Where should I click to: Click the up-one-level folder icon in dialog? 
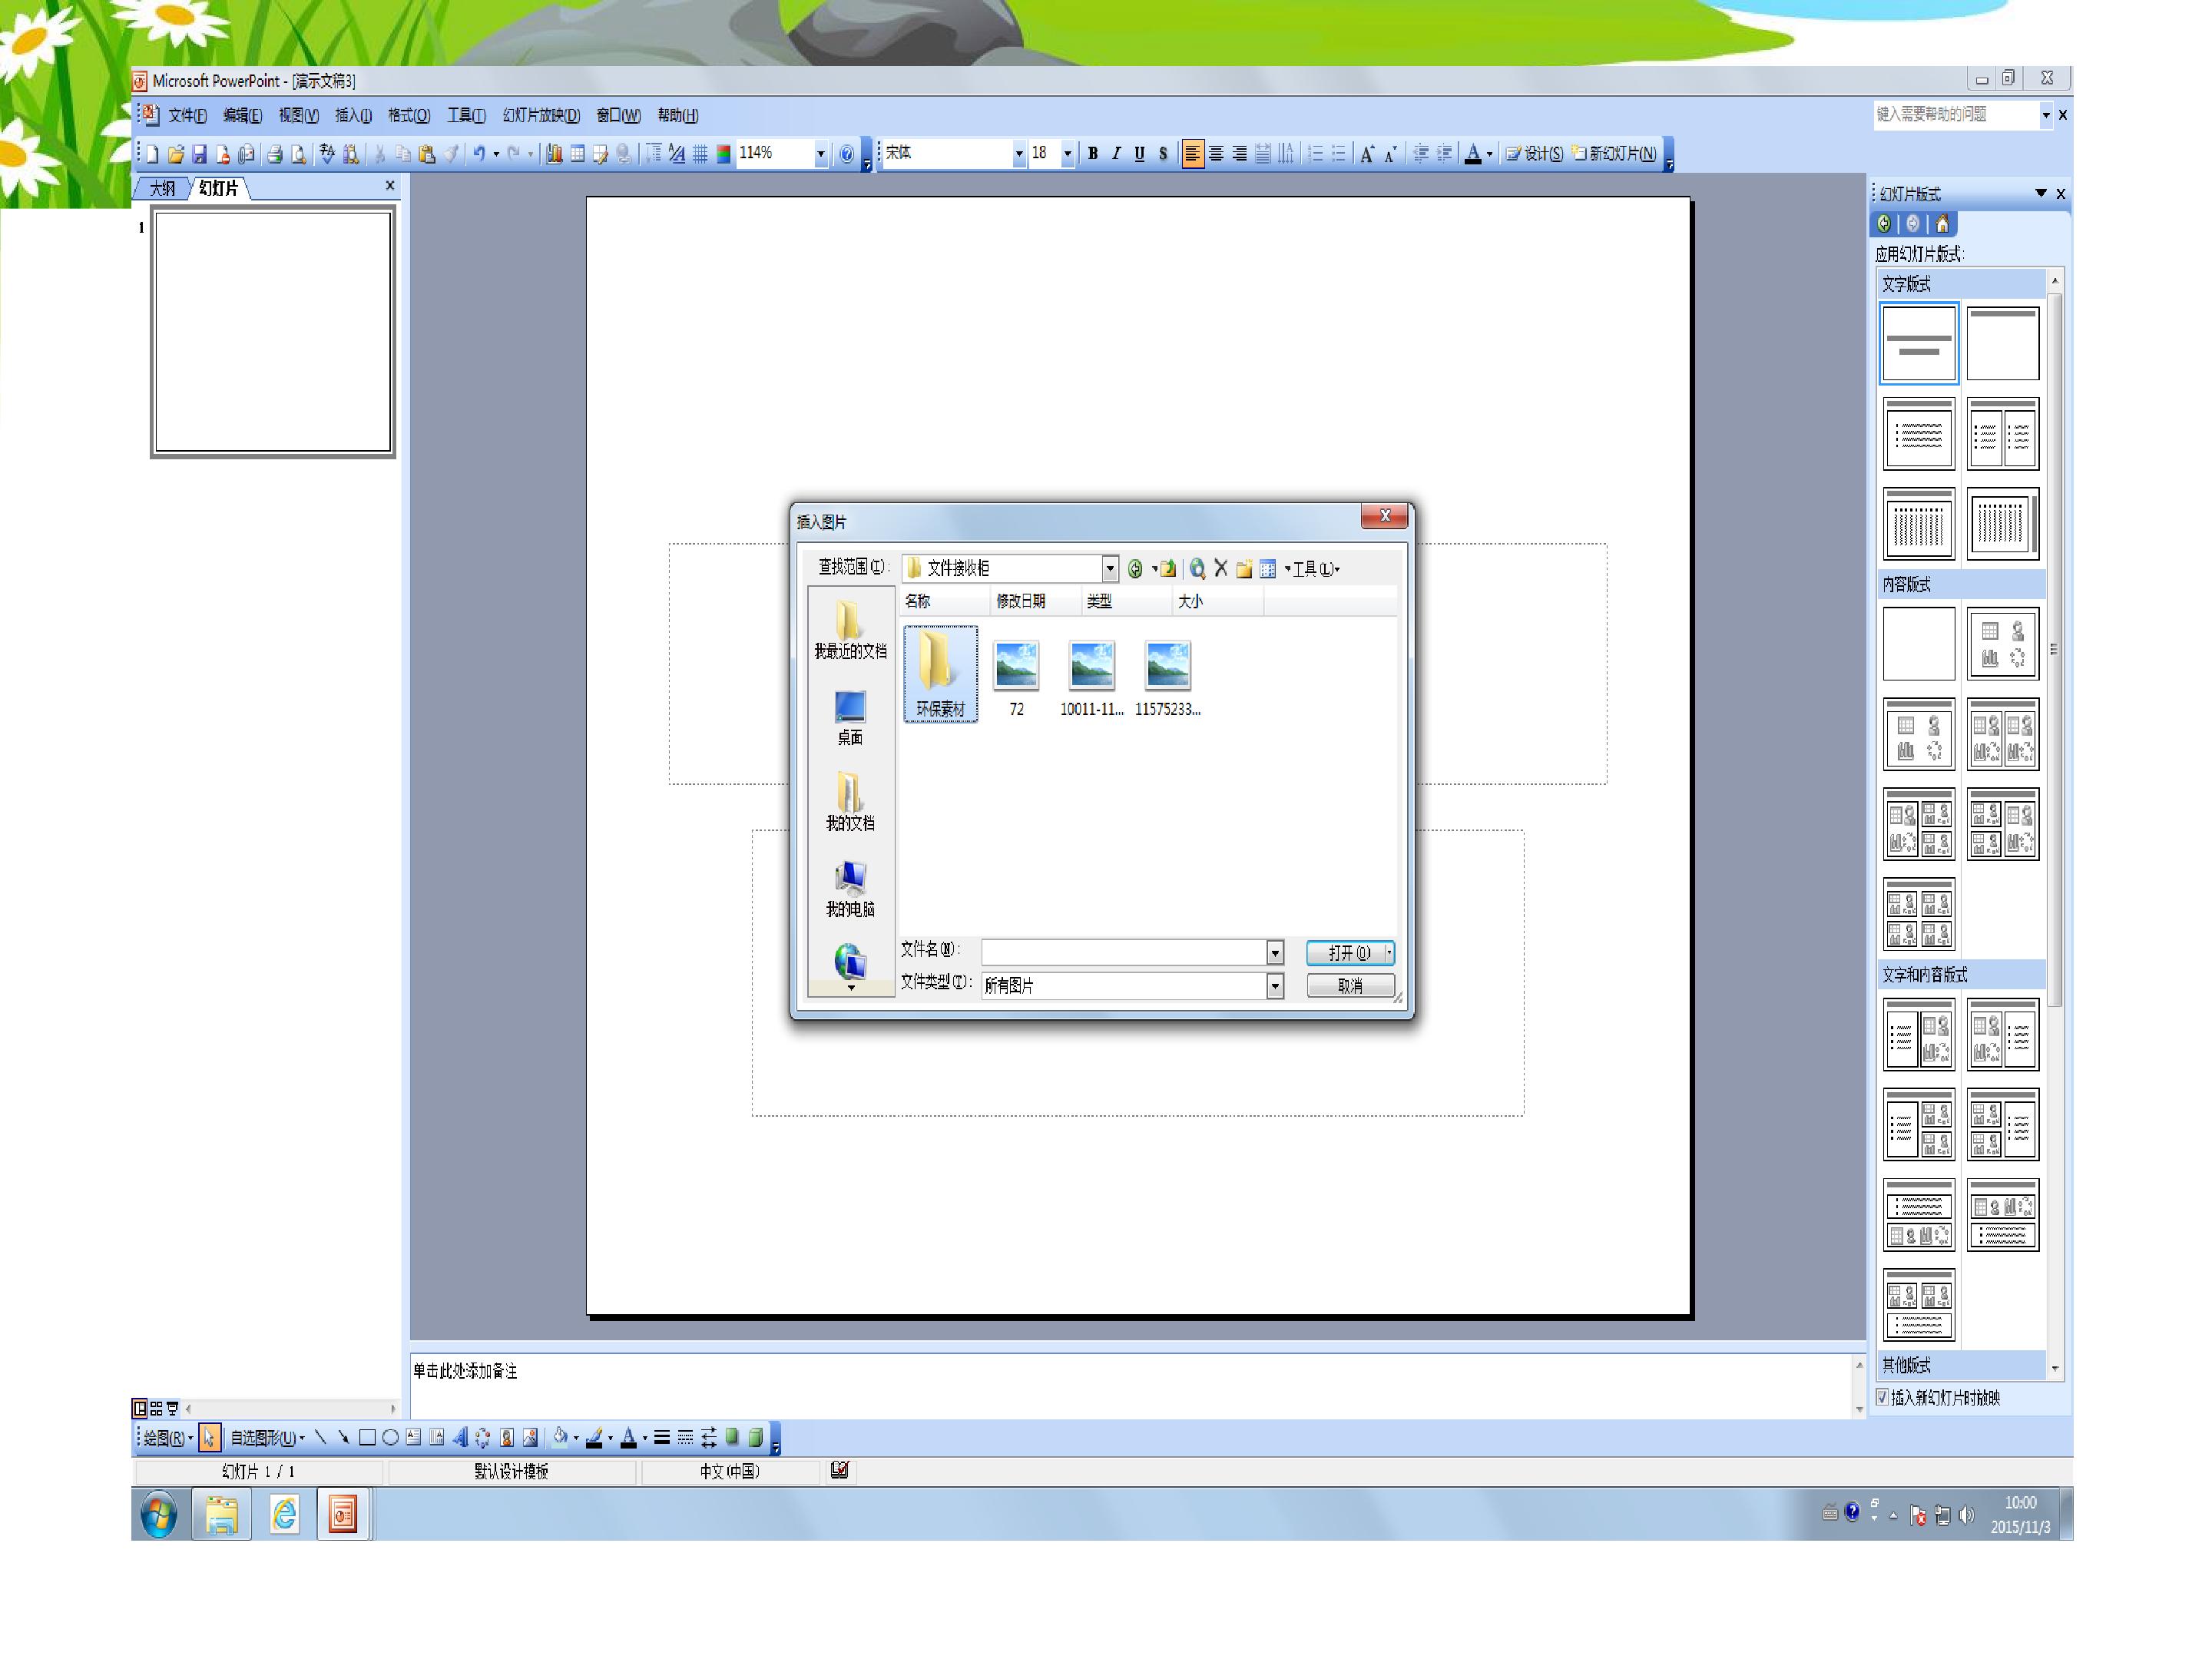(x=1167, y=569)
